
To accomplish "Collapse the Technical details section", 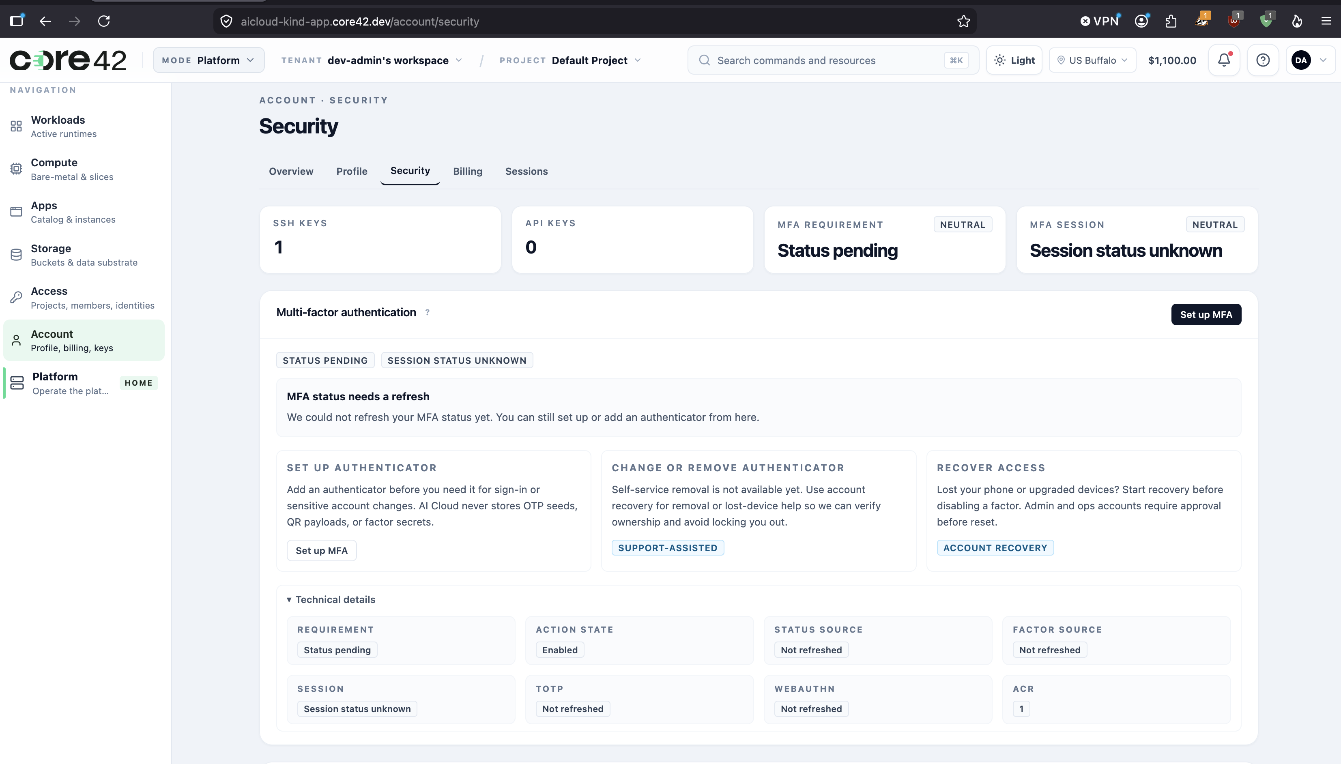I will coord(331,600).
